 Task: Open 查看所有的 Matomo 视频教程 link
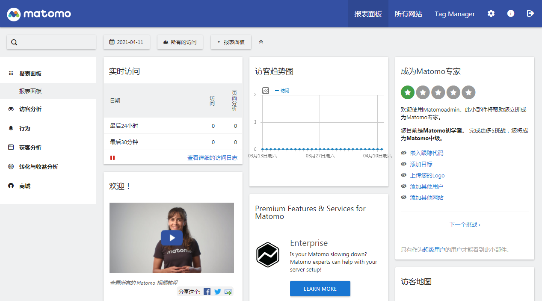(x=143, y=283)
